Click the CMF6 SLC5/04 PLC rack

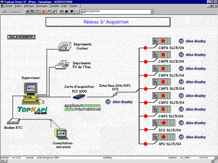point(161,41)
